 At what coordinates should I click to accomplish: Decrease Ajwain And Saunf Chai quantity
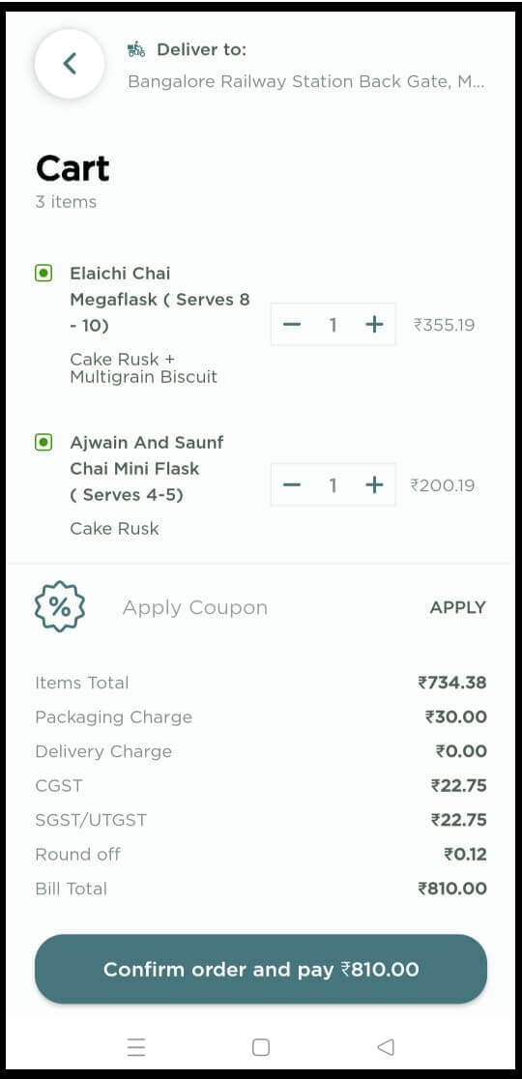(292, 485)
